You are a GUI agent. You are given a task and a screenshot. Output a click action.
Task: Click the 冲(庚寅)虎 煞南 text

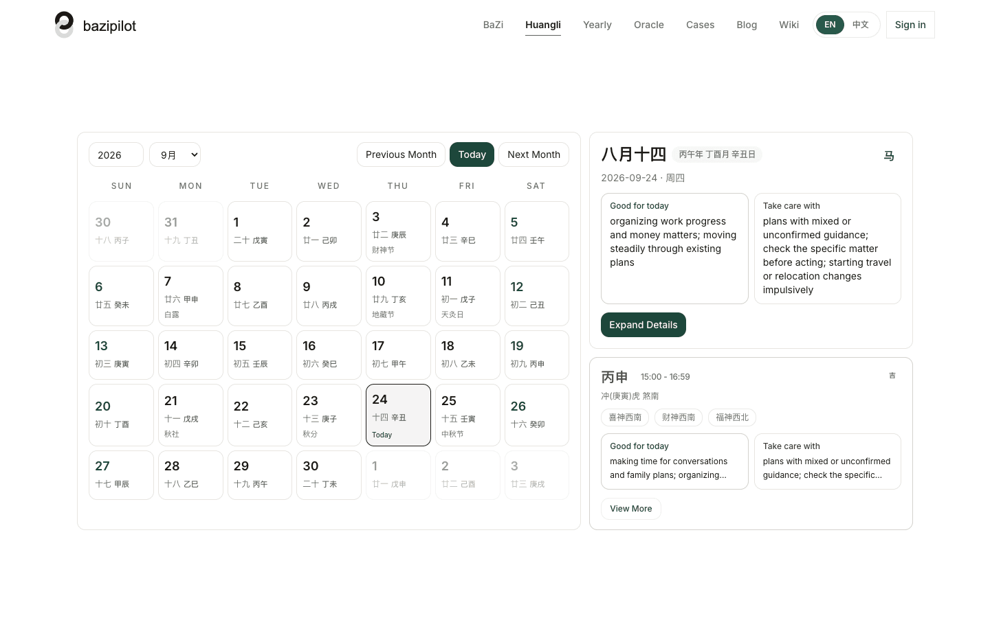point(630,396)
